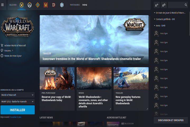Select the Overwatch game icon
This screenshot has width=190, height=127.
(x=30, y=5)
